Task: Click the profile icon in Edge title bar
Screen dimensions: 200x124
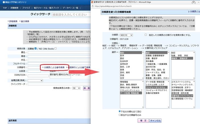Action: (193, 3)
